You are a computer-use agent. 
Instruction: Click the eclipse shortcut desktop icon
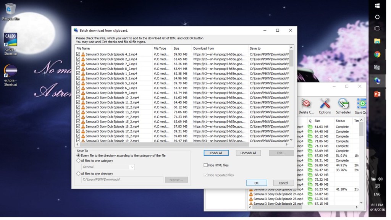click(11, 73)
